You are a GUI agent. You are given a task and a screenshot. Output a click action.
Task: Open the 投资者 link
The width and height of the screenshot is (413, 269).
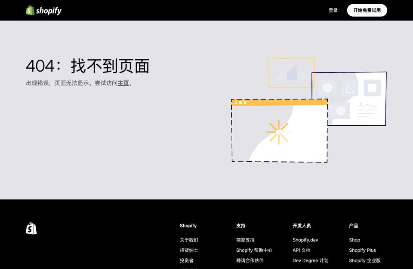pos(186,260)
